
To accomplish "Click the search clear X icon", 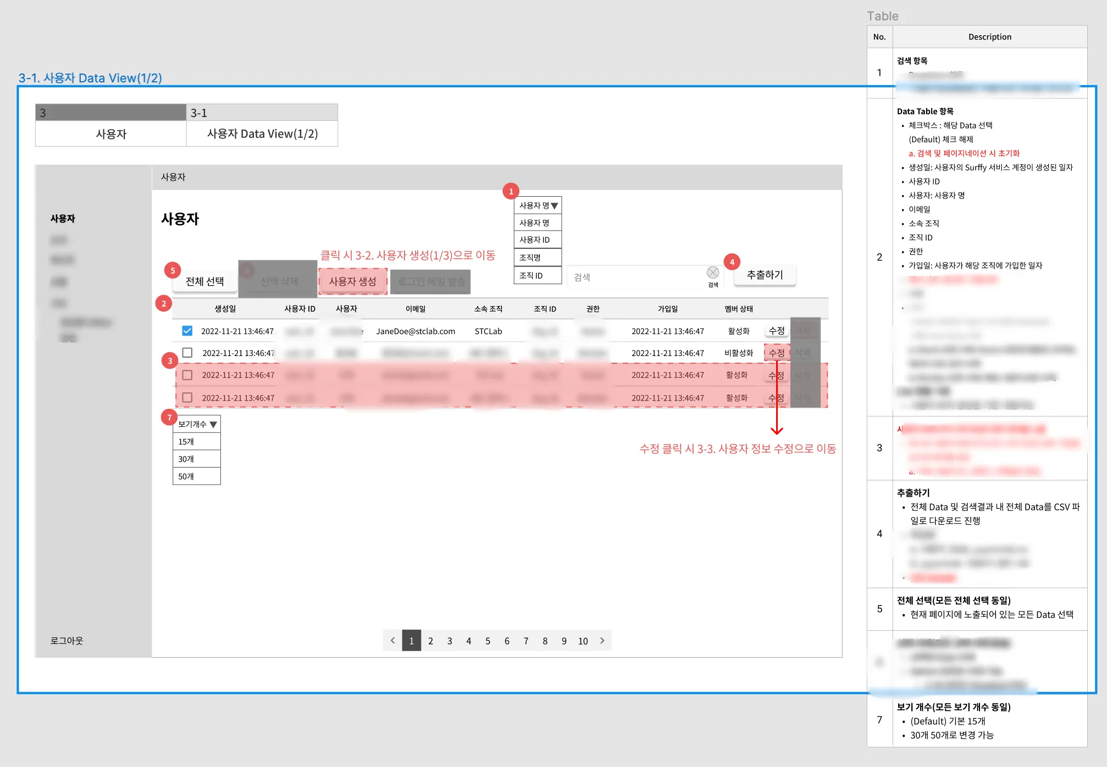I will (x=712, y=273).
